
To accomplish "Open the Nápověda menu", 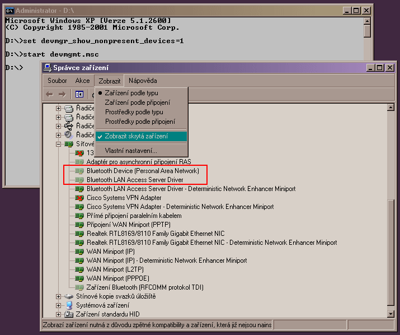I will (143, 81).
